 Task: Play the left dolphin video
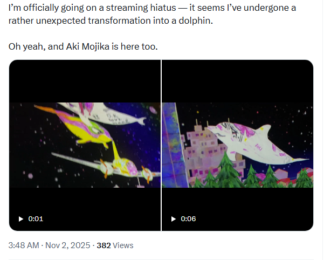21,218
